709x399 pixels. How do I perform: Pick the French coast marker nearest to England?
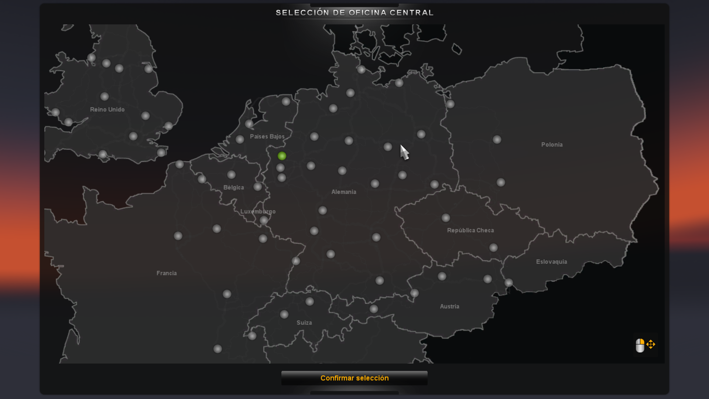pos(179,164)
